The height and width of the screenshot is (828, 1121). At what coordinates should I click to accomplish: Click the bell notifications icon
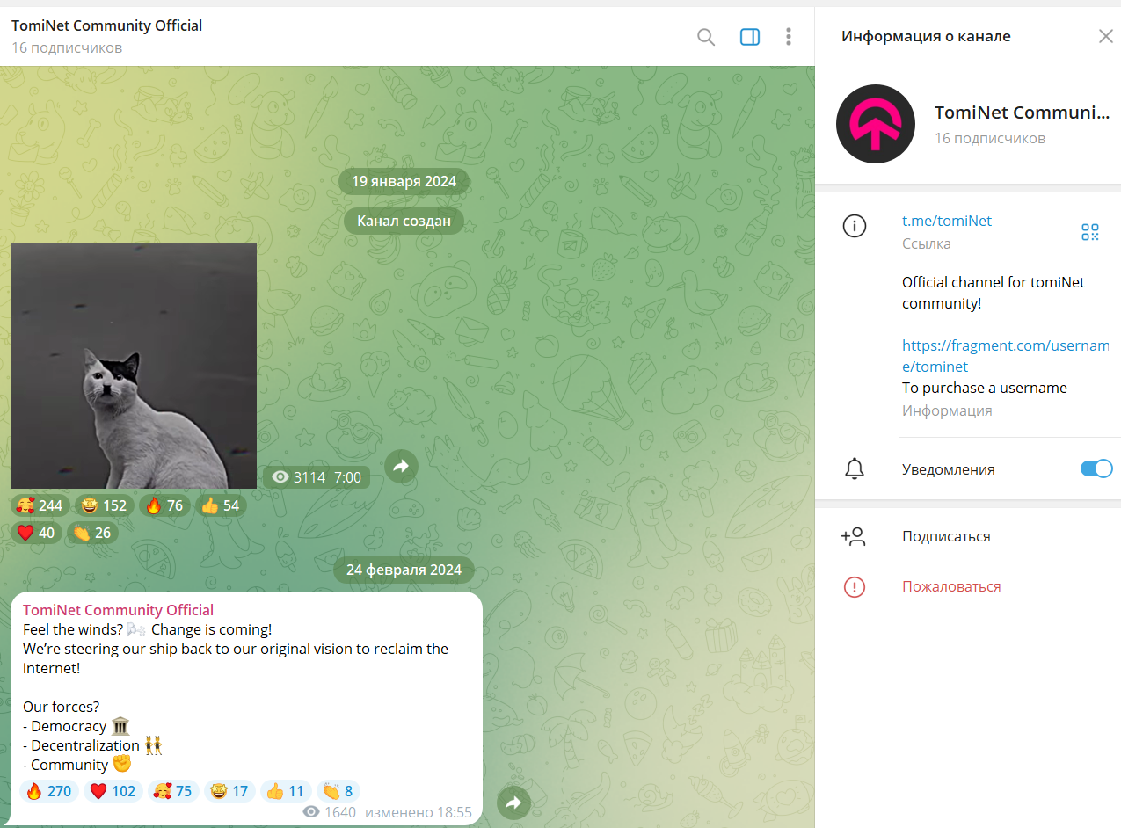(854, 469)
